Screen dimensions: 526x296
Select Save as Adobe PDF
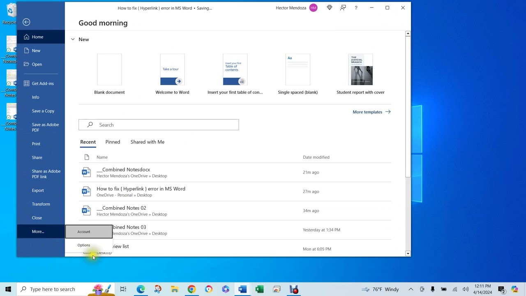pos(41,127)
